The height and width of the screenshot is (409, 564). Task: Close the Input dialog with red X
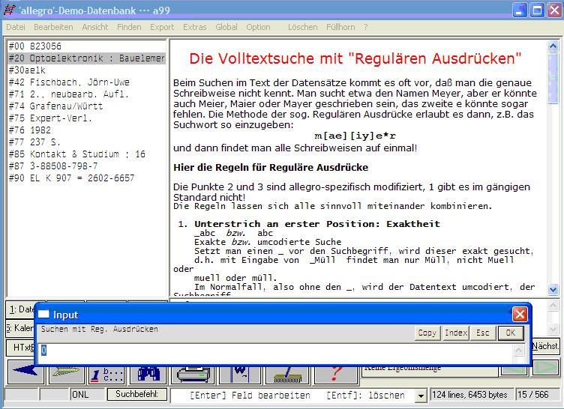click(520, 315)
